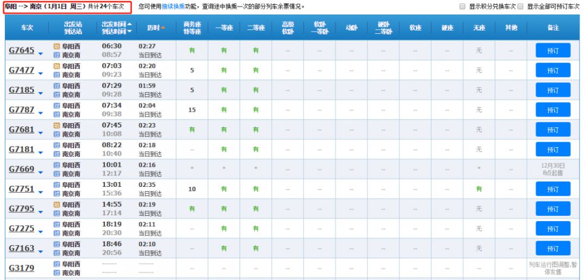This screenshot has width=588, height=280.
Task: Expand stop details arrow for G7787
Action: click(x=40, y=113)
